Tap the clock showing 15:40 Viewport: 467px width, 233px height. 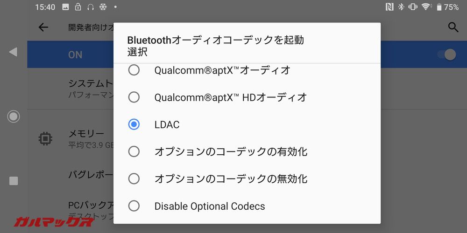coord(45,7)
